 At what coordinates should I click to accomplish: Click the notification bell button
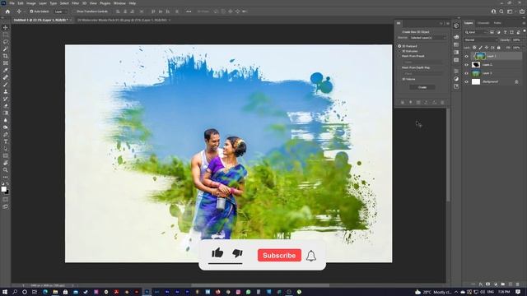(311, 256)
